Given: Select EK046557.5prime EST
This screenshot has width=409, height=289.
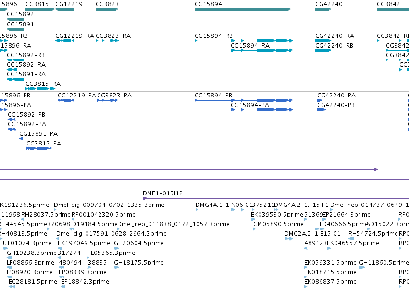Looking at the screenshot, I should (329, 248).
